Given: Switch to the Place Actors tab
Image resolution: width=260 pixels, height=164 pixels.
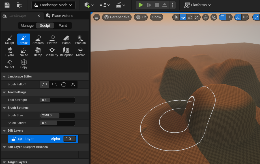Looking at the screenshot, I should point(59,16).
